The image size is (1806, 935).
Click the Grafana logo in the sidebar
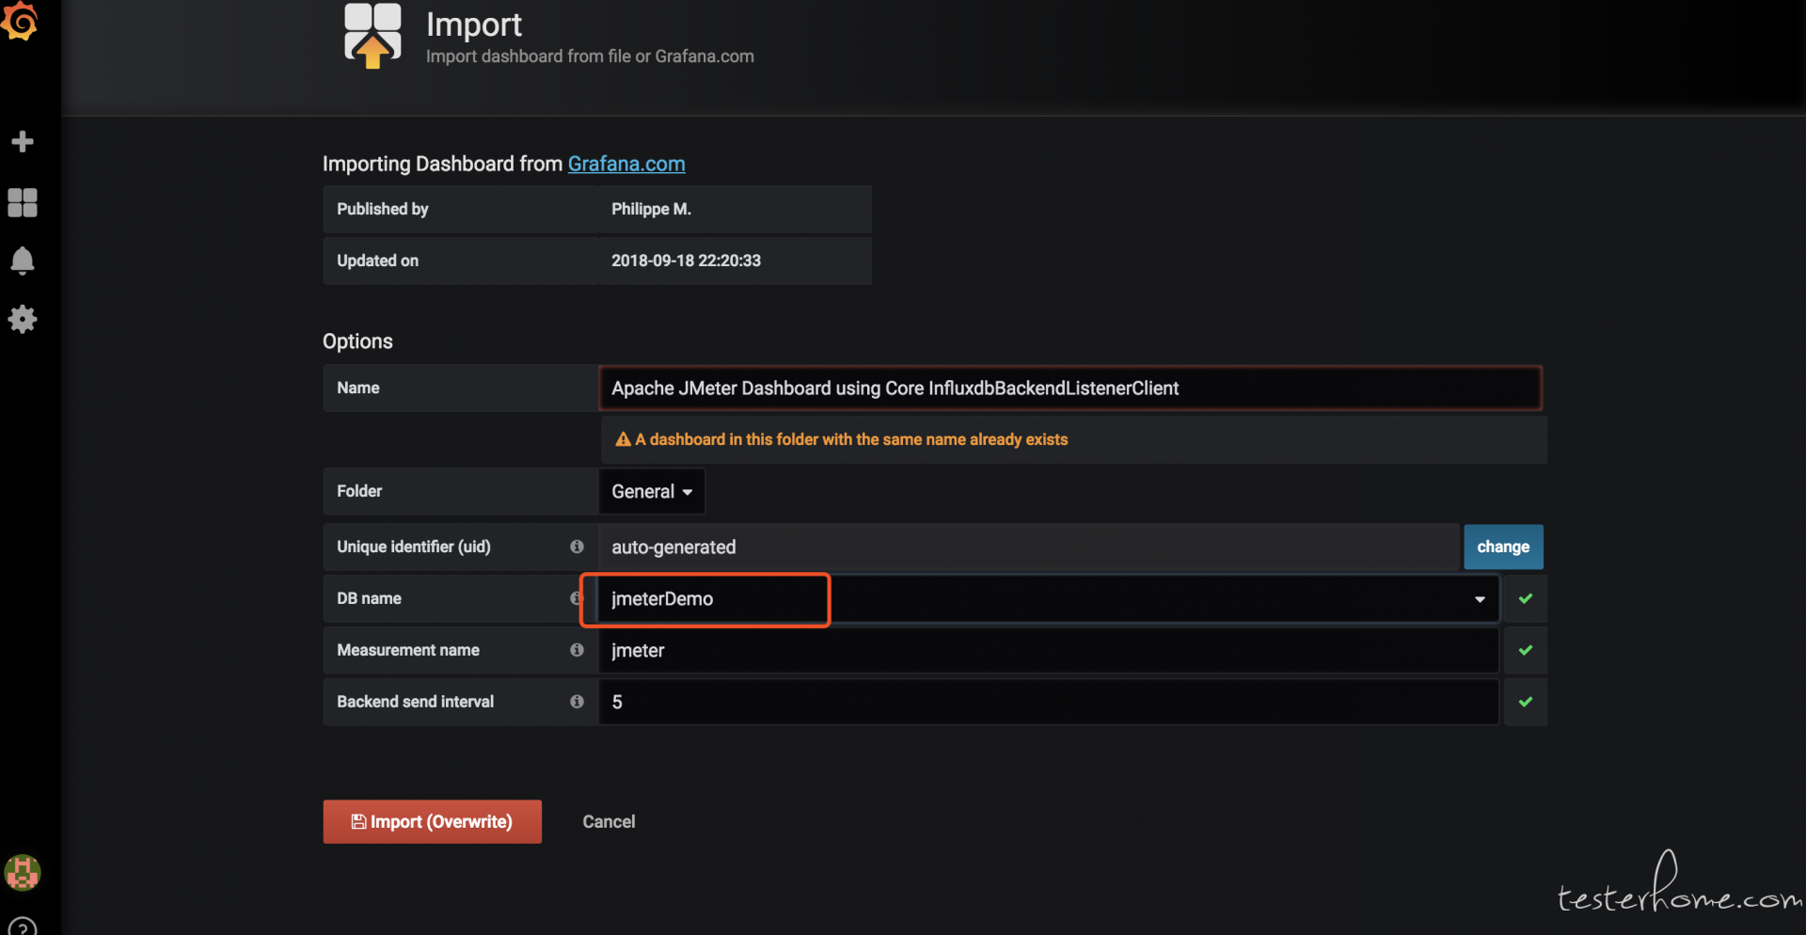point(21,22)
